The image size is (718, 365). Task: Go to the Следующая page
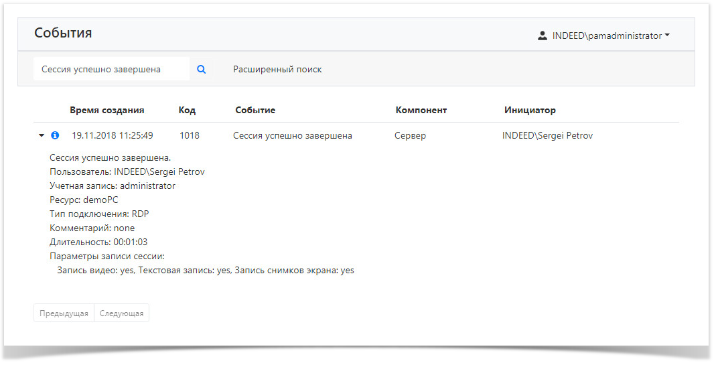(x=121, y=313)
